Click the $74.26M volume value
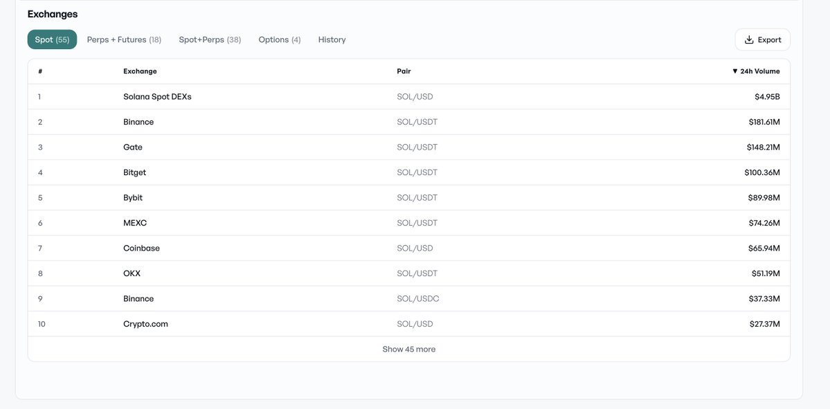The width and height of the screenshot is (830, 409). (764, 223)
